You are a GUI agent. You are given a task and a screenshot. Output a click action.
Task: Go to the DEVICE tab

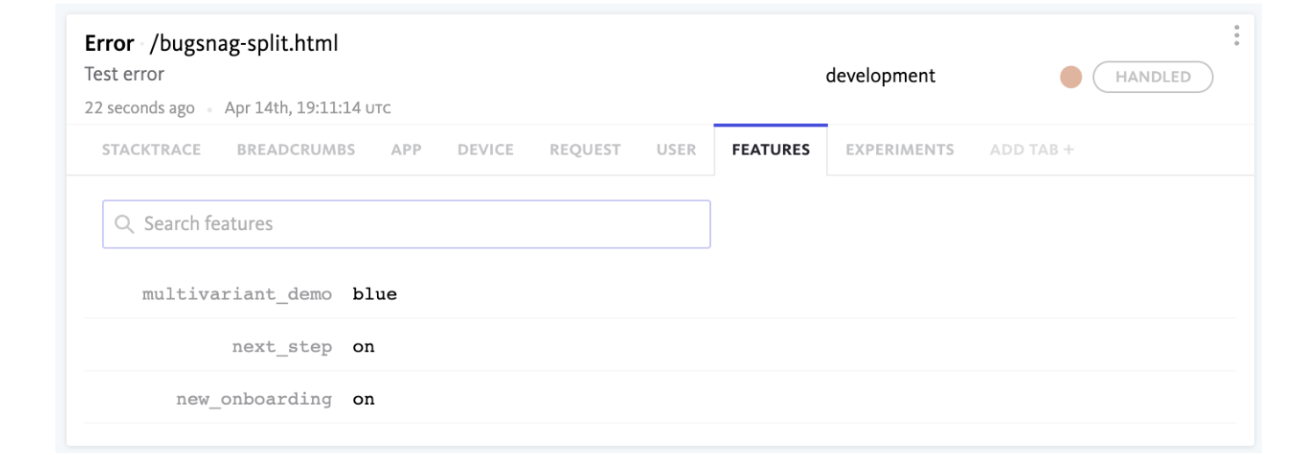click(x=485, y=149)
